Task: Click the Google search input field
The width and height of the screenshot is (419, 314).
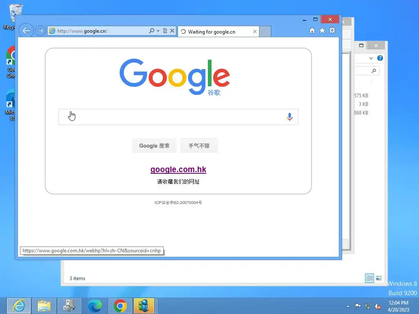Action: click(178, 117)
